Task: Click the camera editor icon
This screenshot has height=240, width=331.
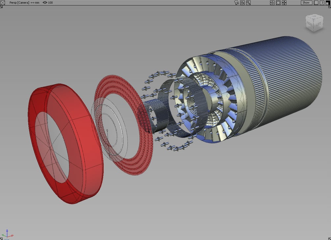Action: click(236, 3)
